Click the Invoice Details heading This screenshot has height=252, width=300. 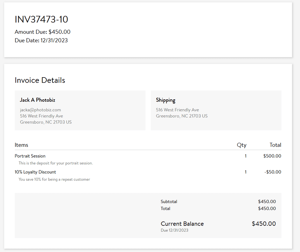tap(40, 80)
